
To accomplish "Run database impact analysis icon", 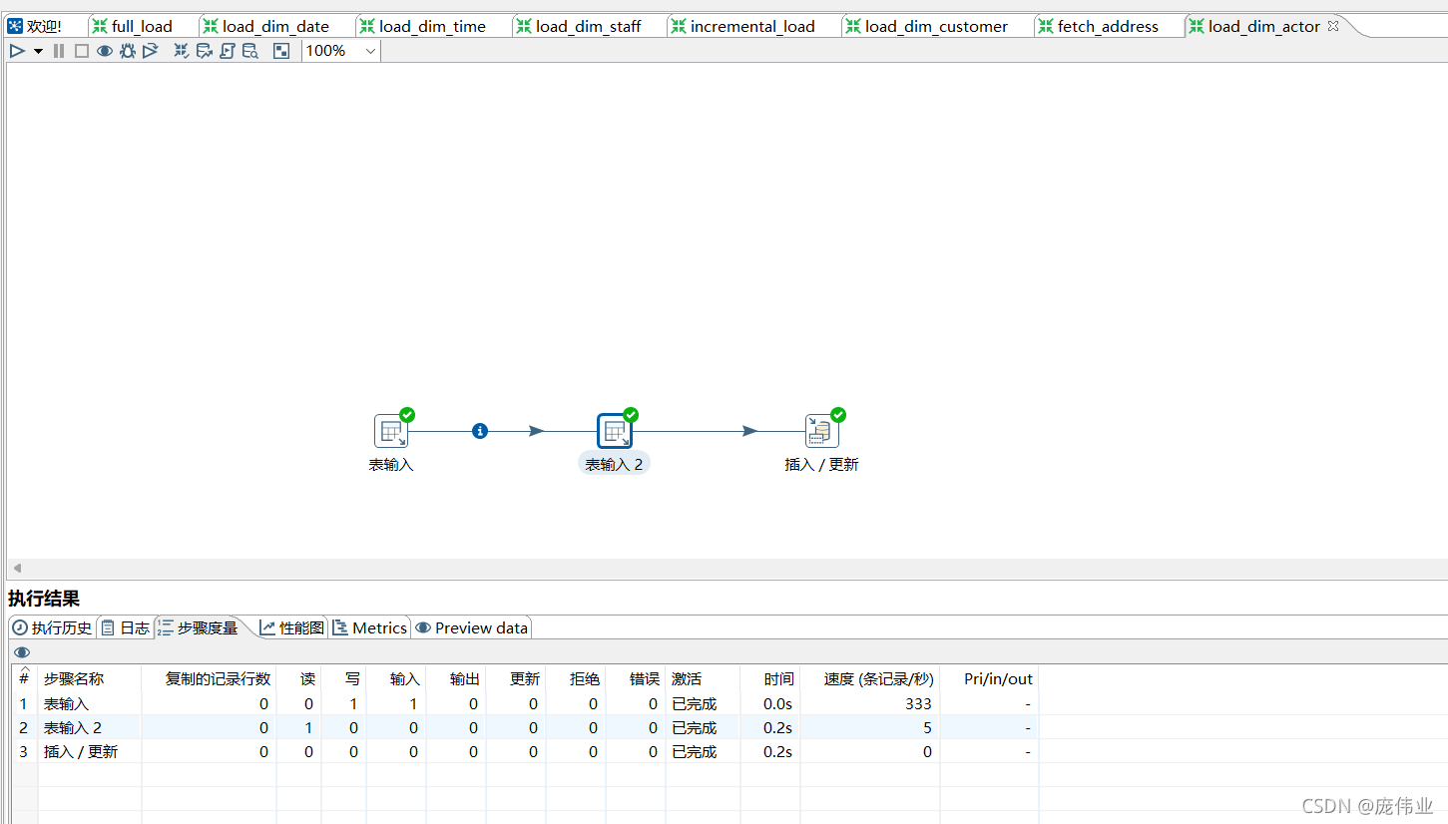I will tap(205, 51).
